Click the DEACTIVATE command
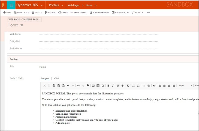This screenshot has height=131, width=199. [22, 13]
